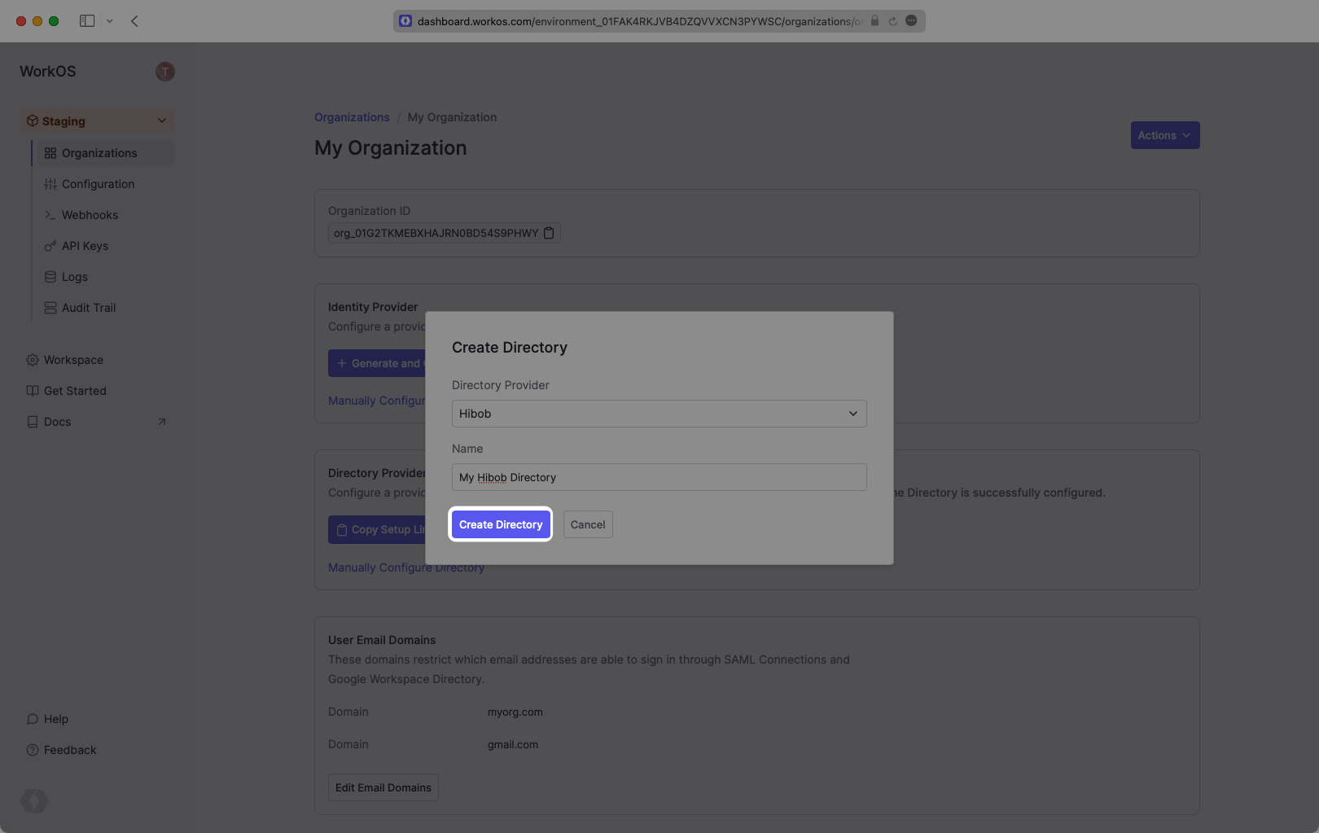Click the Organizations breadcrumb link
The width and height of the screenshot is (1319, 833).
[352, 117]
